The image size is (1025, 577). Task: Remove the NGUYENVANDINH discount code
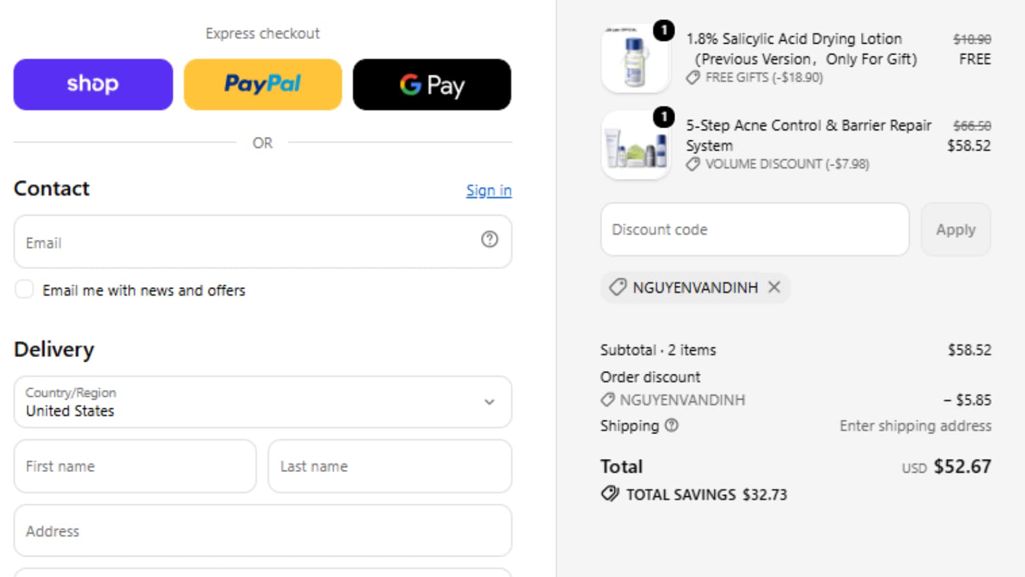(774, 287)
